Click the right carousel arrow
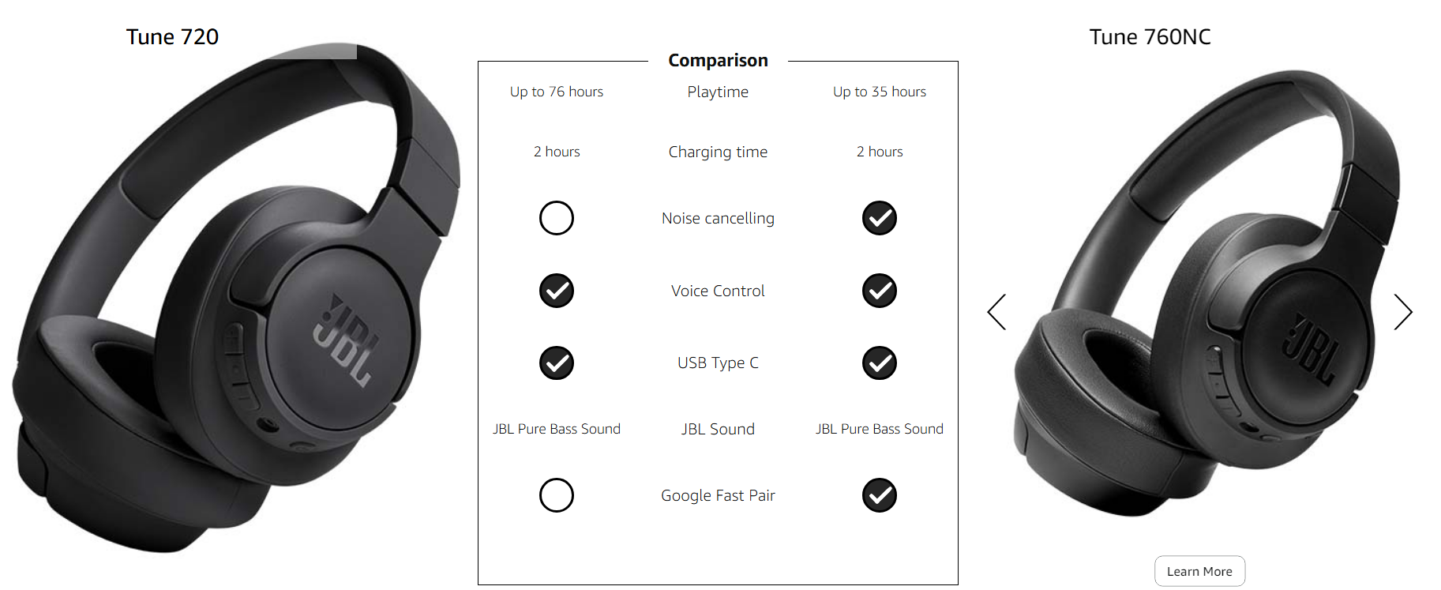The image size is (1441, 590). [x=1403, y=312]
